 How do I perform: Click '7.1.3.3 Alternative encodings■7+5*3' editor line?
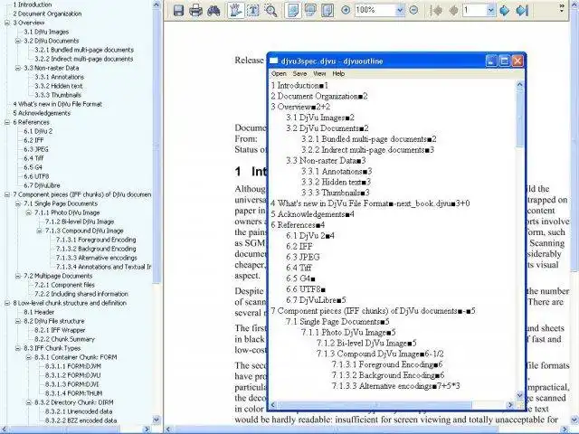click(396, 386)
